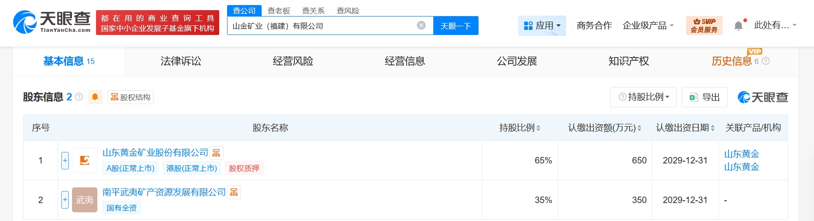
Task: Click the orange shareholder alert bell
Action: click(95, 97)
